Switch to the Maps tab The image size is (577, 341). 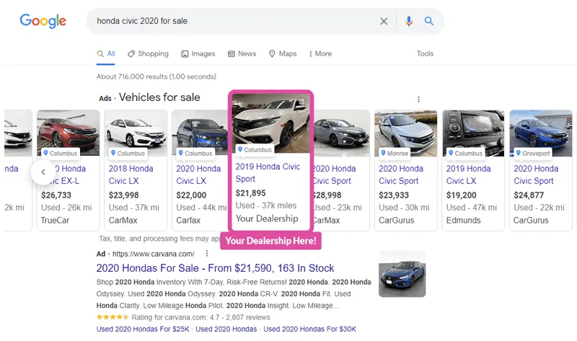[x=283, y=53]
